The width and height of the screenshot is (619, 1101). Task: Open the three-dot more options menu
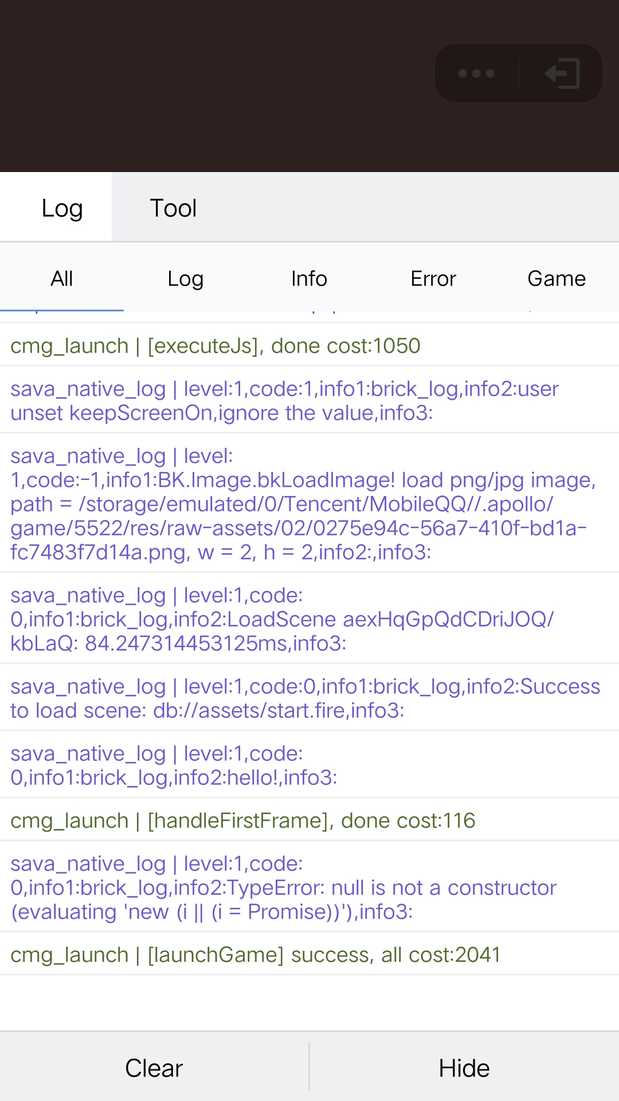[476, 73]
